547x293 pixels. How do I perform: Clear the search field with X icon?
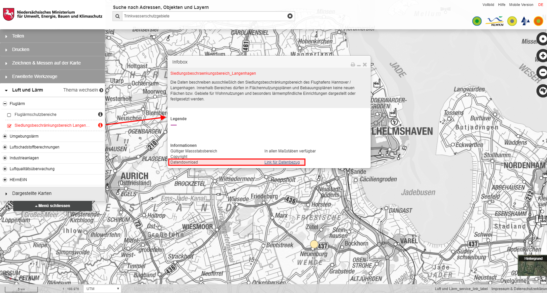(x=290, y=16)
